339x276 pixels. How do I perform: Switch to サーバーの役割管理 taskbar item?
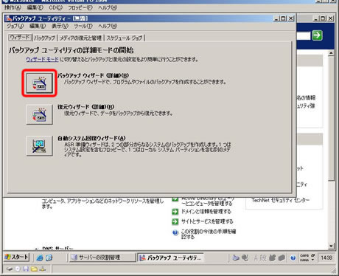point(102,258)
